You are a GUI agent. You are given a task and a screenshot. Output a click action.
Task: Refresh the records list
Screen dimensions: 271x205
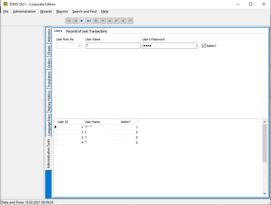click(x=130, y=21)
